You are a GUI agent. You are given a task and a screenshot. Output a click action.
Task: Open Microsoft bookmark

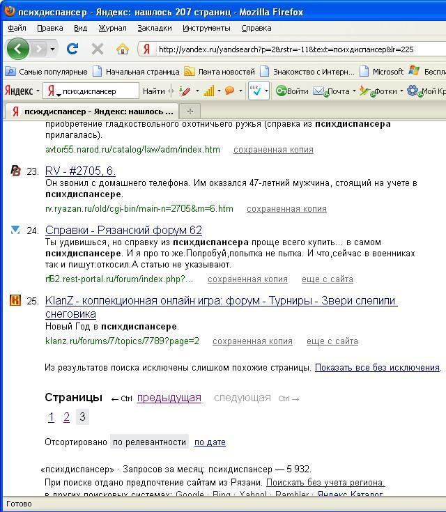click(382, 72)
